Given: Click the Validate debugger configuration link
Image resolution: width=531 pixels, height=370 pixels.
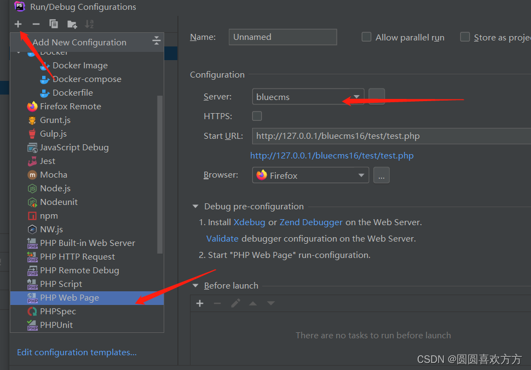Looking at the screenshot, I should tap(222, 239).
